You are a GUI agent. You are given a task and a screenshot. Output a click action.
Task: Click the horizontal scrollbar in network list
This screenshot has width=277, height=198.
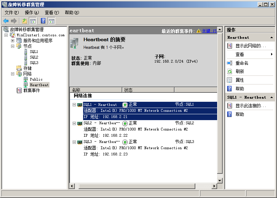point(145,186)
